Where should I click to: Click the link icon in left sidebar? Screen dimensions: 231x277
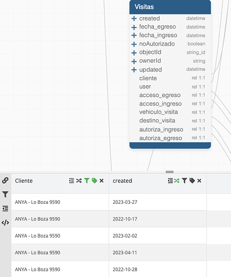point(6,180)
